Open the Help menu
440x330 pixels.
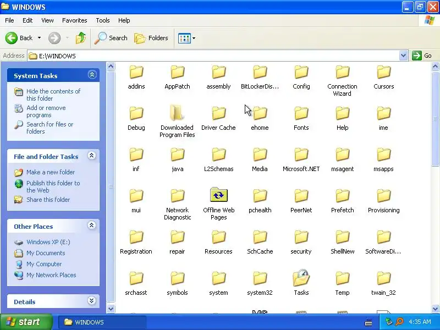click(124, 20)
